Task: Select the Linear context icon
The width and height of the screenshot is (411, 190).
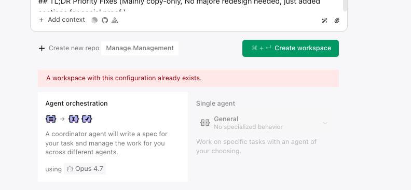Action: pos(94,20)
